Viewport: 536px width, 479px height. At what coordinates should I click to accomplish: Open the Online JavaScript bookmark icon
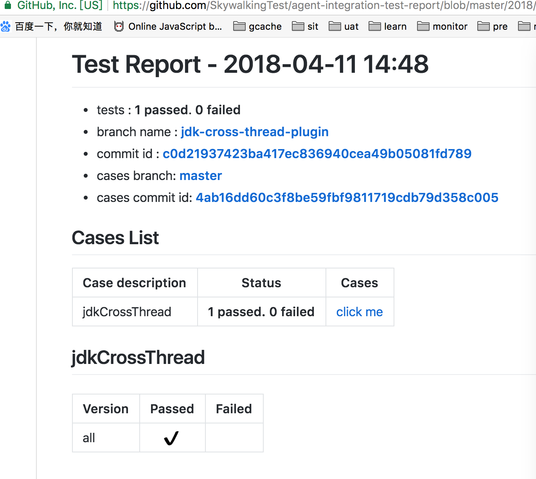click(119, 27)
